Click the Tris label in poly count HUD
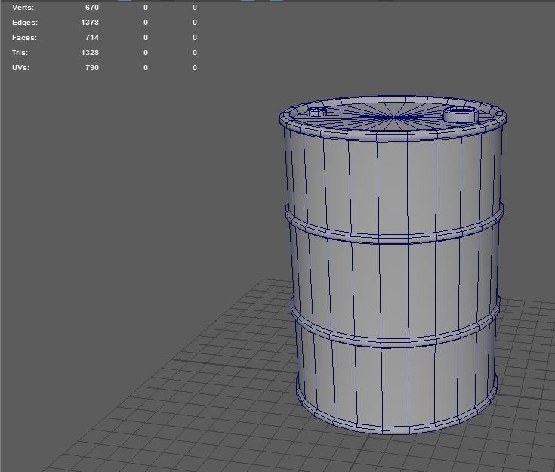Screen dimensions: 555x472 tap(20, 52)
